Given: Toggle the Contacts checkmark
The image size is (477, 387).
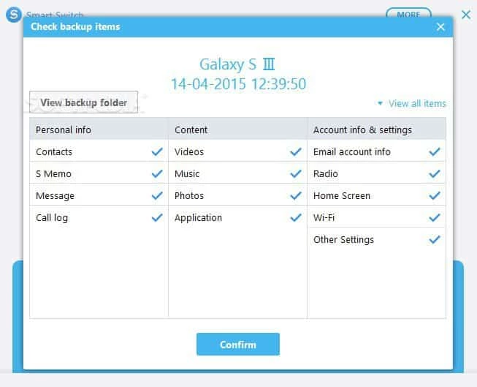Looking at the screenshot, I should coord(156,151).
